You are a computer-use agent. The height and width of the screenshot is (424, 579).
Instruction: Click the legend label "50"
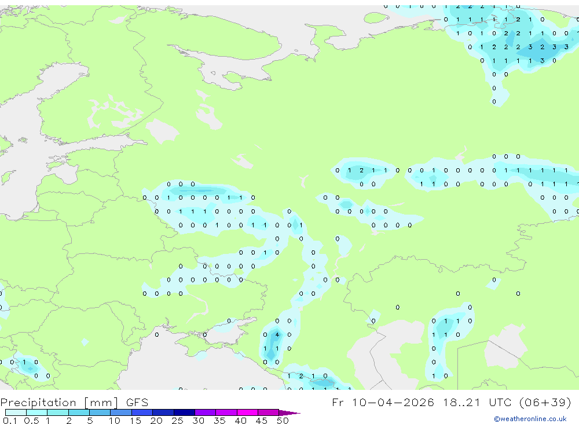coord(283,421)
